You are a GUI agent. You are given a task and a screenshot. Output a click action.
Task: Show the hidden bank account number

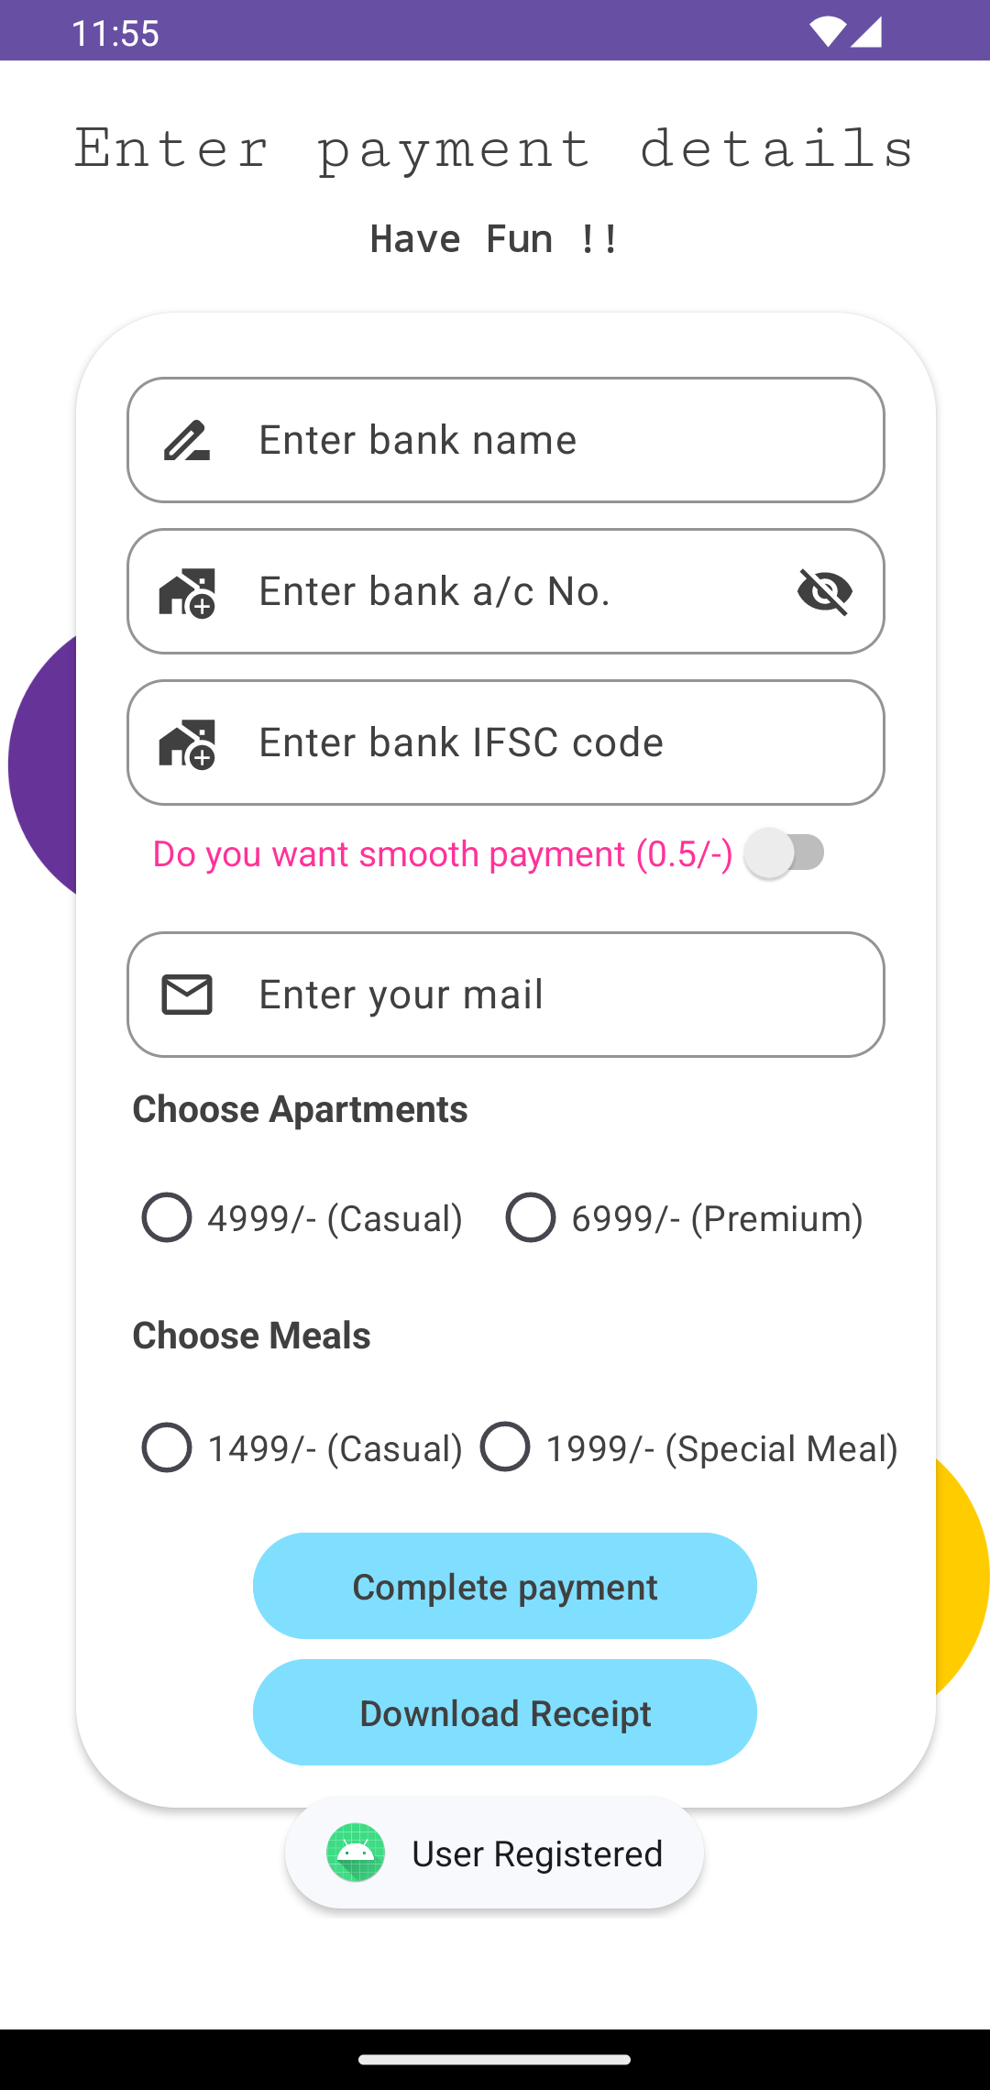pyautogui.click(x=824, y=591)
